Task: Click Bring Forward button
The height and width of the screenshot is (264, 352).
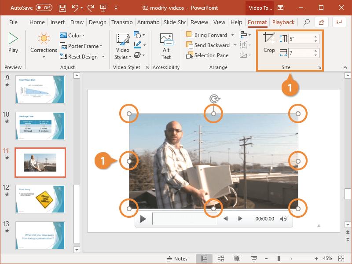Action: [x=207, y=35]
